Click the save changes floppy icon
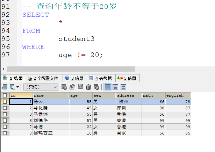Screen dimensions: 215x152 (80, 87)
